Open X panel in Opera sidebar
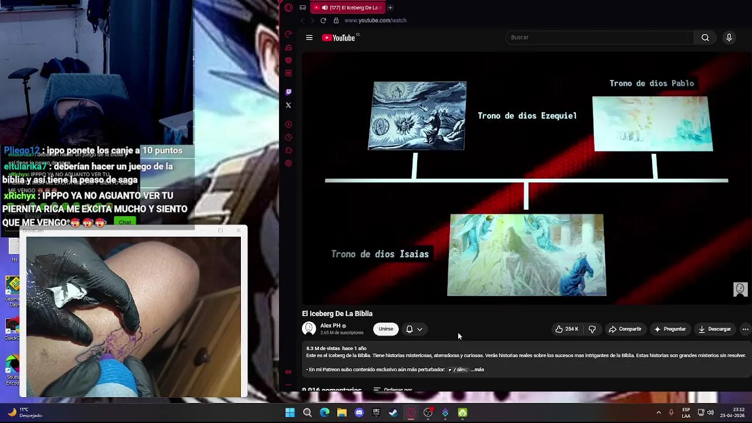Screen dimensions: 752x423 [288, 105]
